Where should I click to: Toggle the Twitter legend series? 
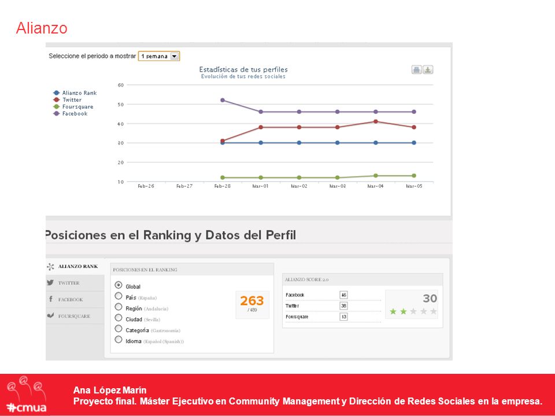pos(67,100)
